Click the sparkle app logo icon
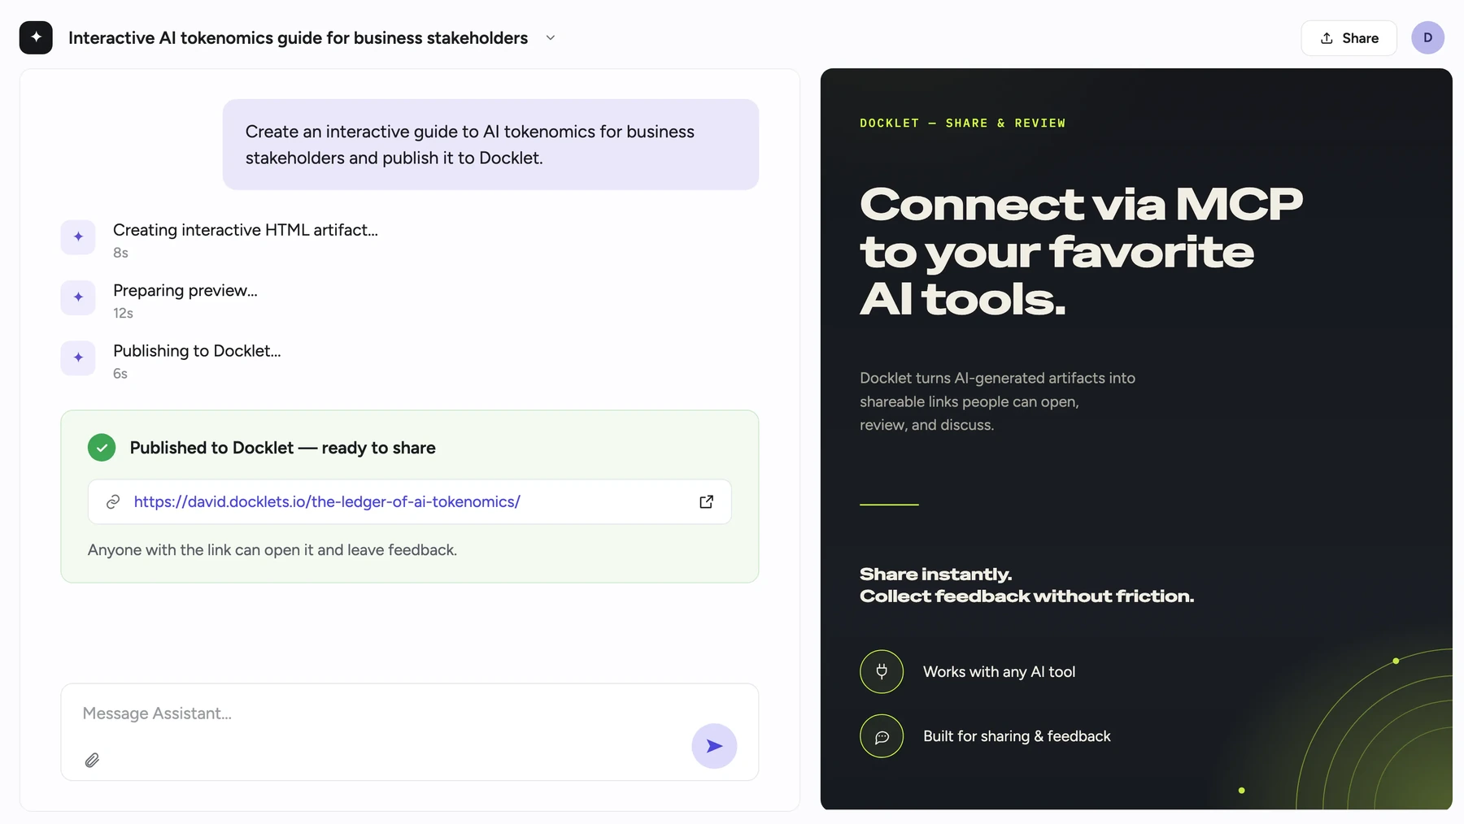This screenshot has width=1464, height=824. coord(36,37)
